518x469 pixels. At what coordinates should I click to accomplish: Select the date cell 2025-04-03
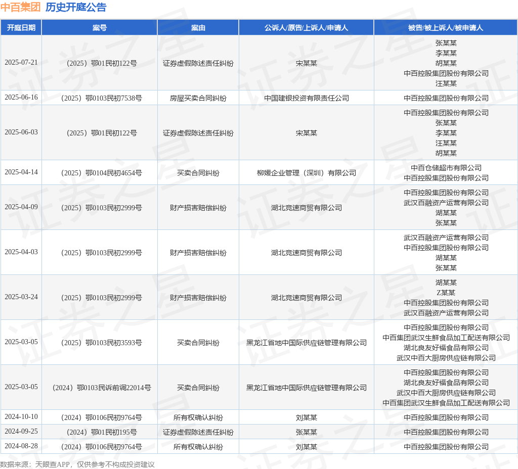pyautogui.click(x=21, y=252)
